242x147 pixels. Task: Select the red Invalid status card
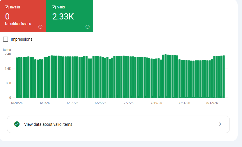[23, 16]
